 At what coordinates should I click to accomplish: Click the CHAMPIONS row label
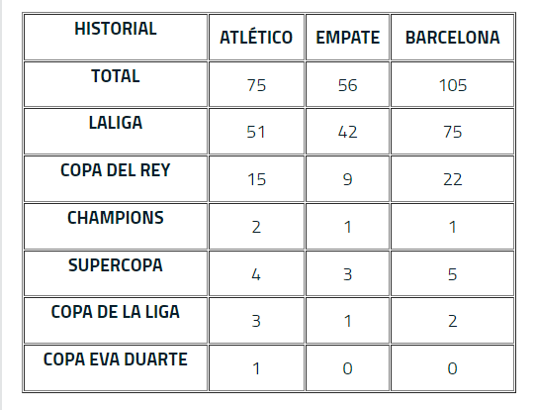116,218
